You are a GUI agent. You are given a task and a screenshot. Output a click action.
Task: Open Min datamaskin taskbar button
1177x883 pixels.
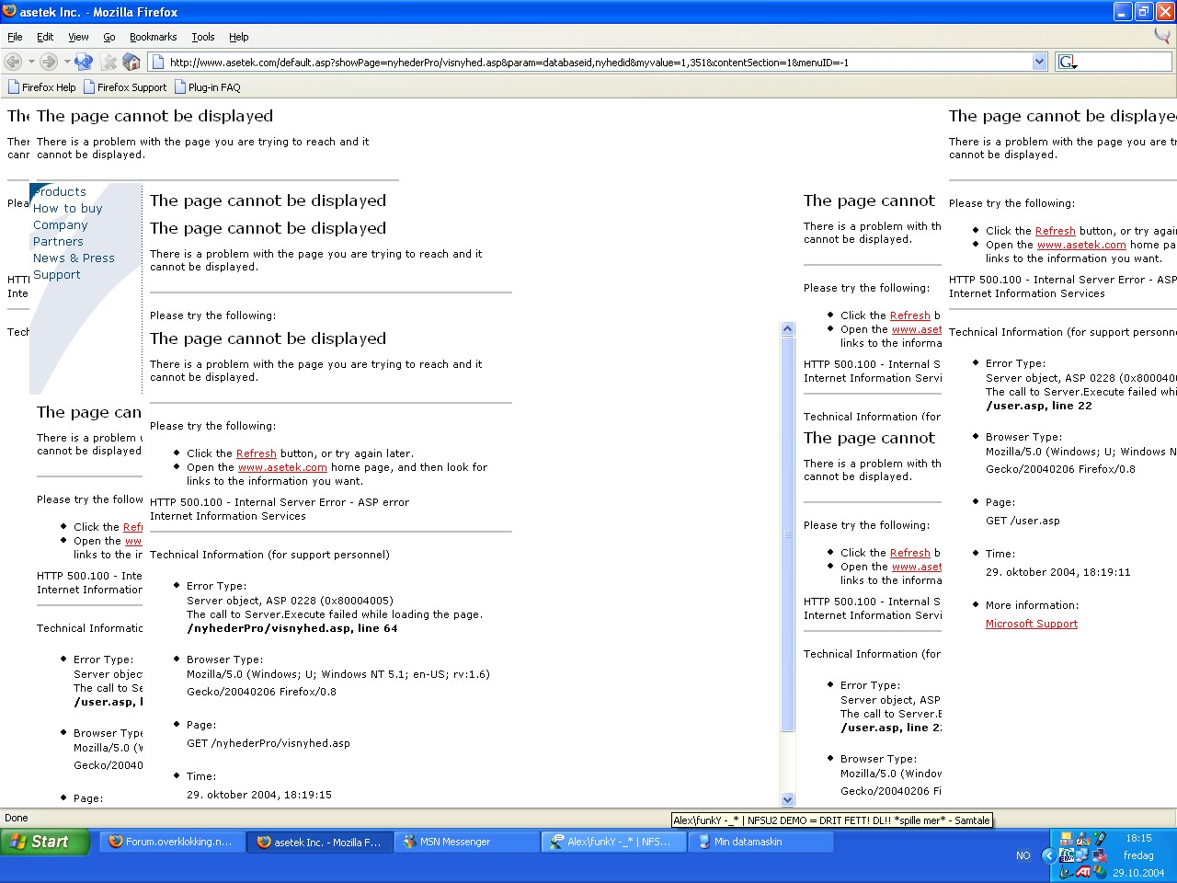[762, 842]
